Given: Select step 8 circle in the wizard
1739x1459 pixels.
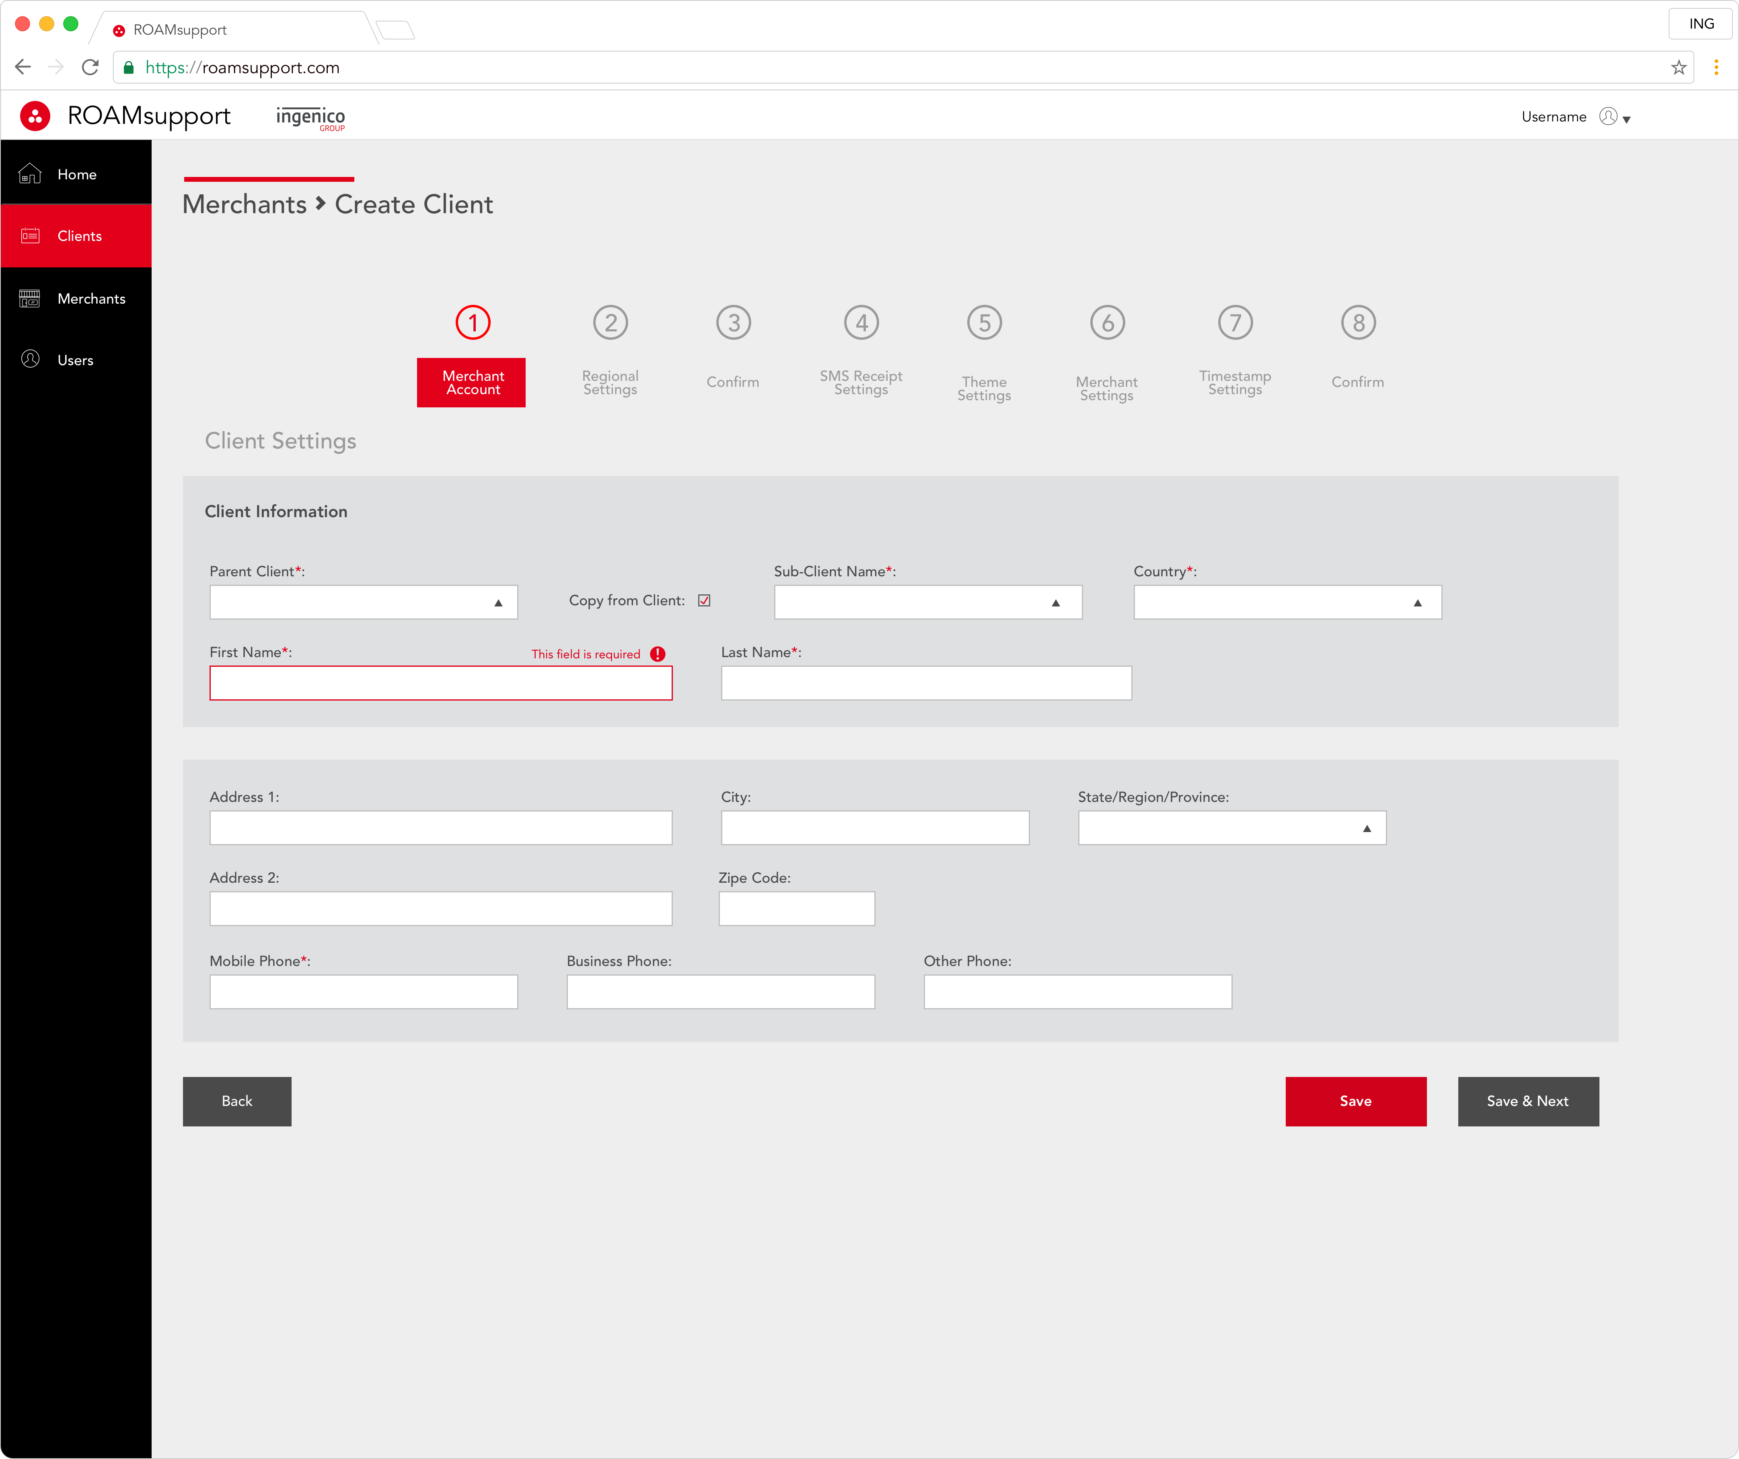Looking at the screenshot, I should click(1358, 323).
